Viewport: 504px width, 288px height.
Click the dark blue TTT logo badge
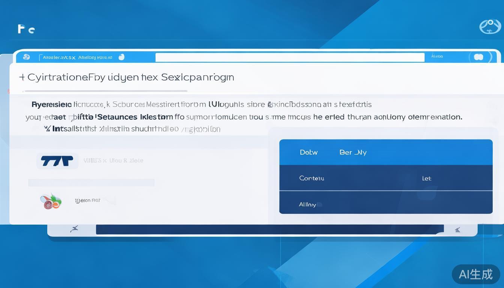pyautogui.click(x=57, y=161)
